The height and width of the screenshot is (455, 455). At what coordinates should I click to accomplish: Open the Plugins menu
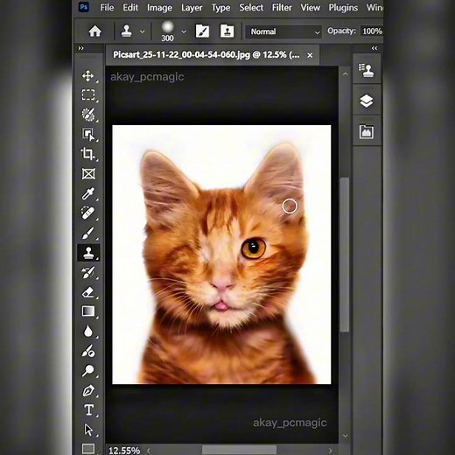click(343, 8)
